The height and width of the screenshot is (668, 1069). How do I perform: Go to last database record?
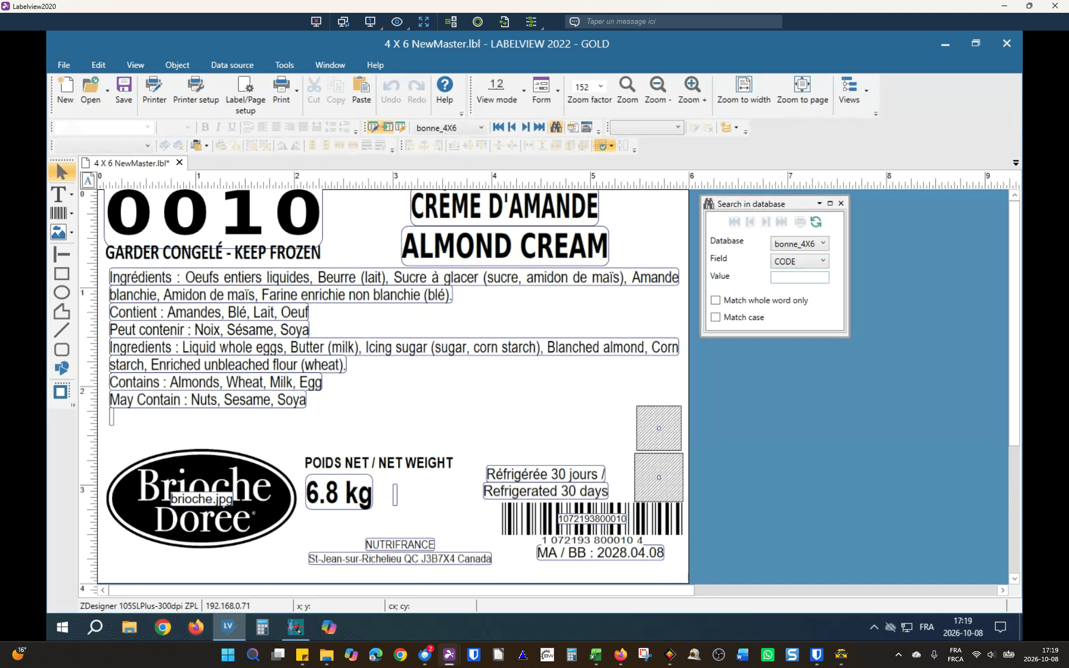point(539,127)
